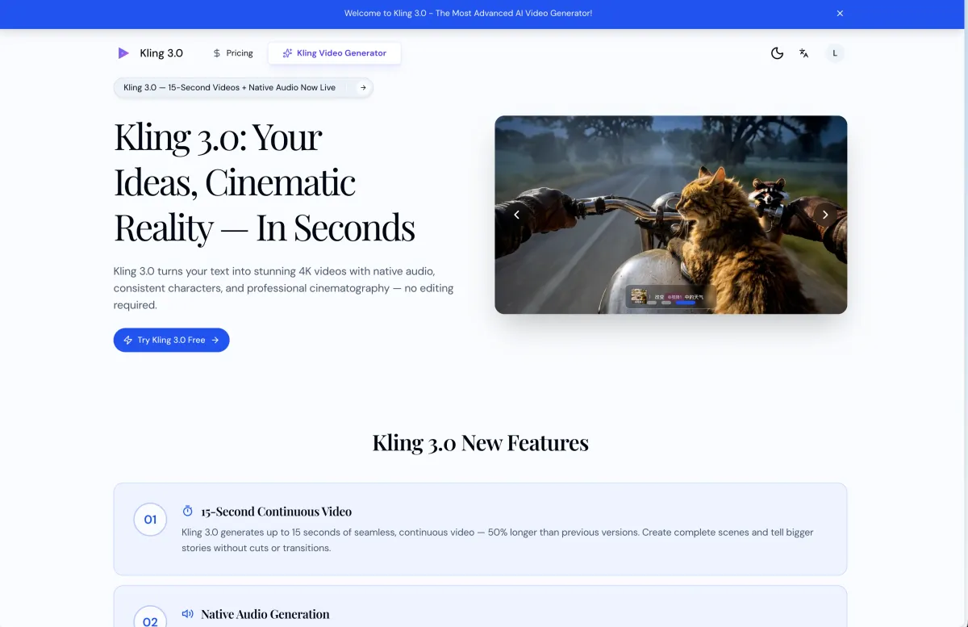This screenshot has width=968, height=627.
Task: Click the 'Native Audio Generation' feature title
Action: point(265,614)
